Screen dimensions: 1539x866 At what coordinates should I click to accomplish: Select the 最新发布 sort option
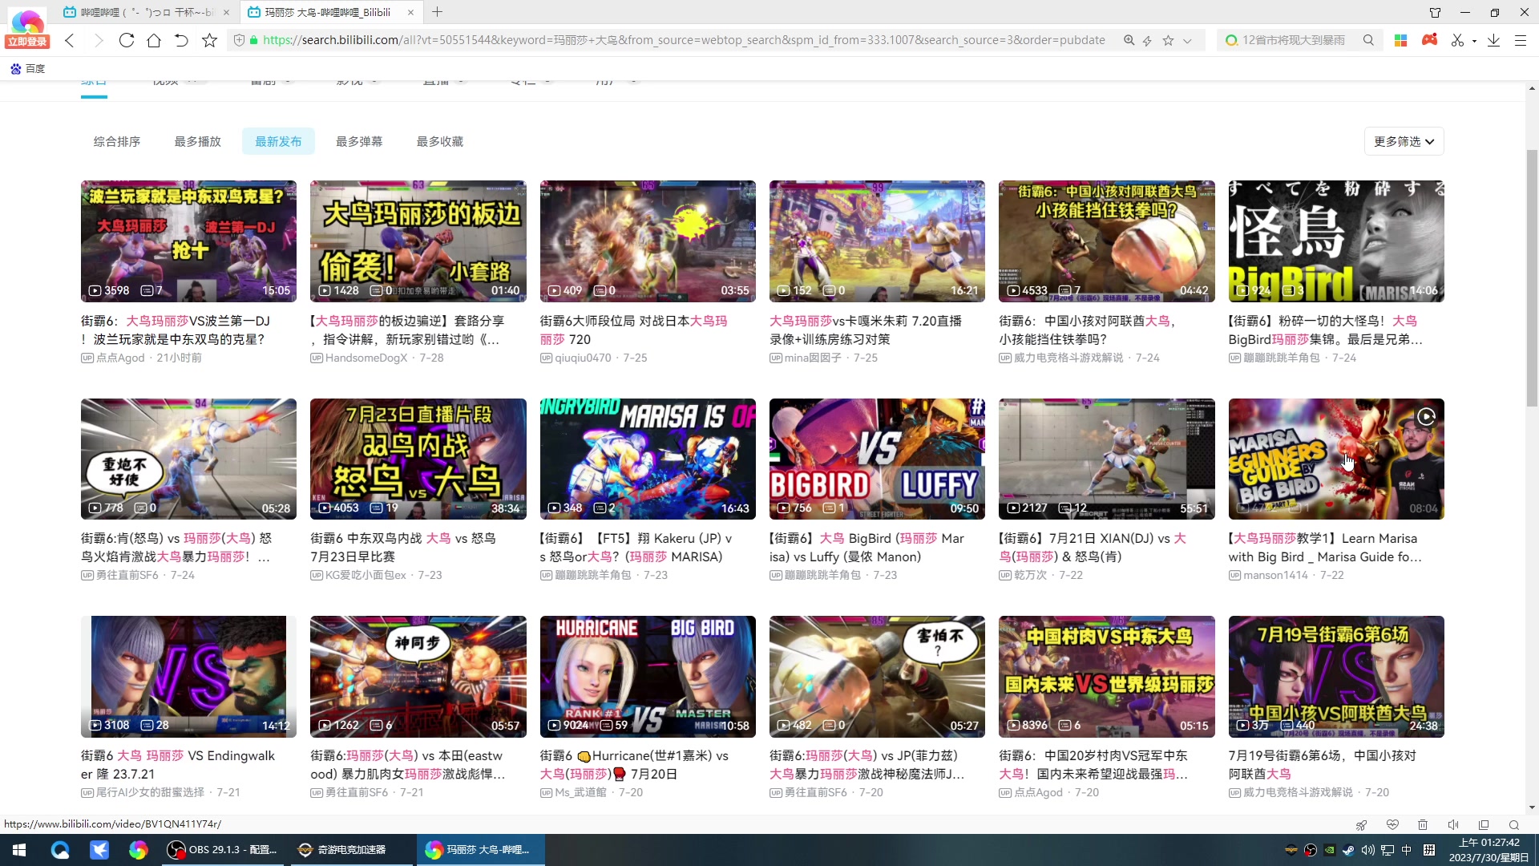[278, 141]
